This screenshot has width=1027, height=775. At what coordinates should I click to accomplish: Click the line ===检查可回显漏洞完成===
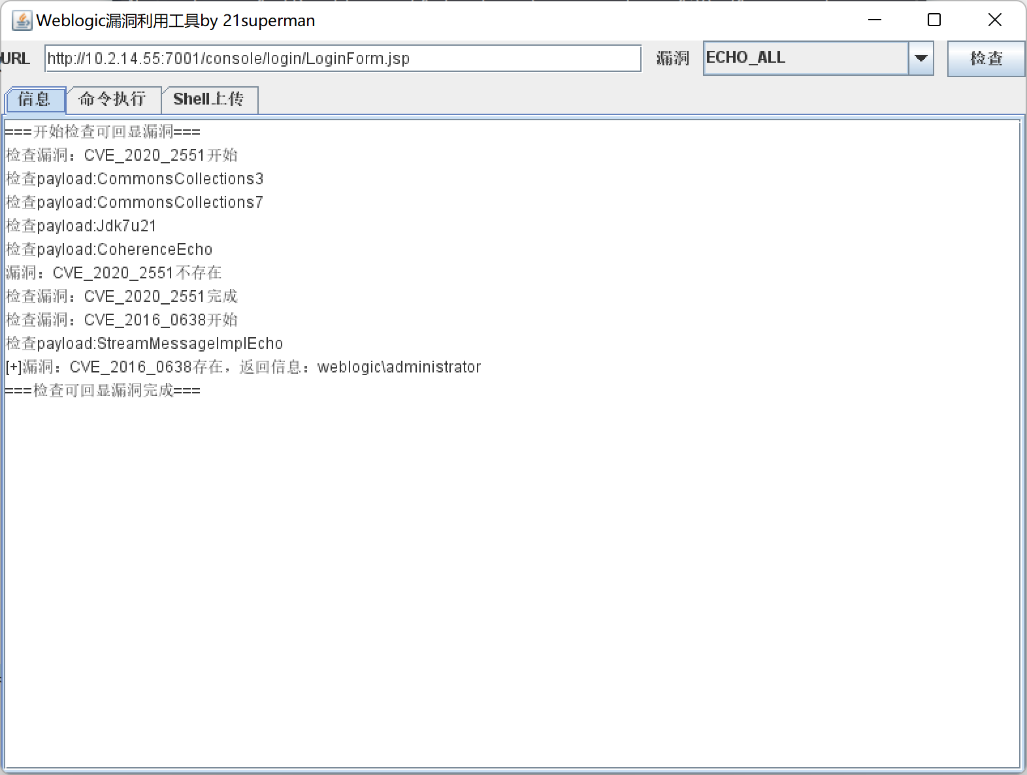click(103, 390)
